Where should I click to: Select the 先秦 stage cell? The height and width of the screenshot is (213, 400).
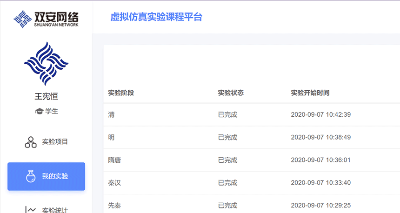(114, 206)
